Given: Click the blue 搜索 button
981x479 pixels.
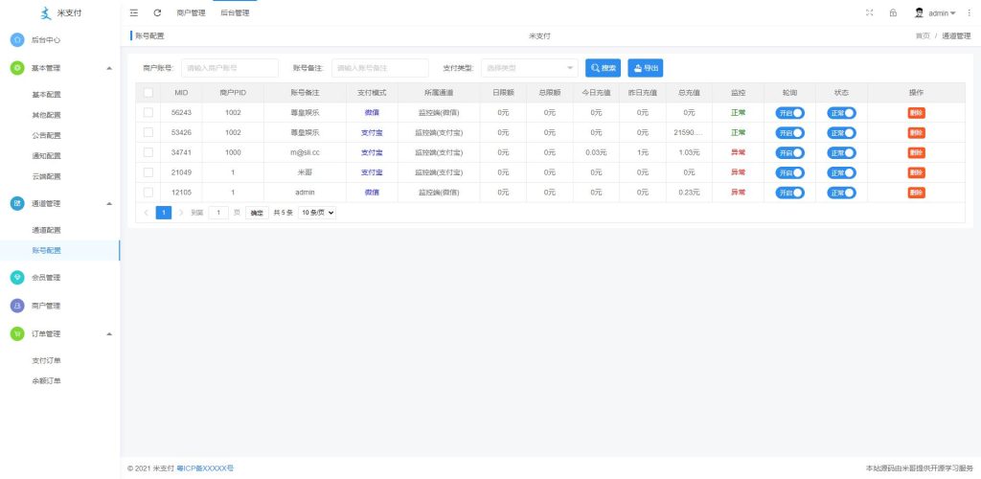Looking at the screenshot, I should pos(603,68).
